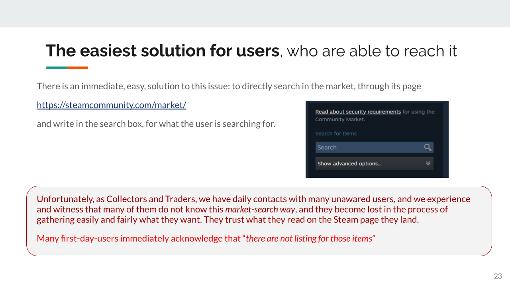The height and width of the screenshot is (287, 510).
Task: Click the 'There is an immediate, easy, solution' sentence
Action: click(x=229, y=86)
